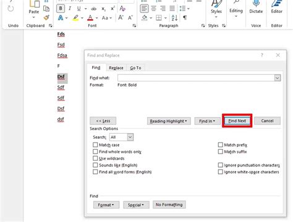Open line and paragraph spacing
This screenshot has height=222, width=293.
[184, 9]
